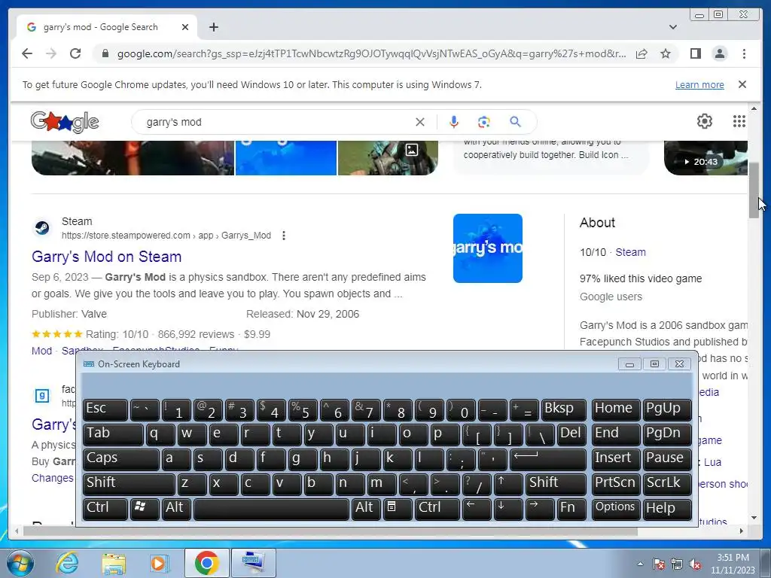Open the Google apps grid
Image resolution: width=771 pixels, height=578 pixels.
click(739, 121)
